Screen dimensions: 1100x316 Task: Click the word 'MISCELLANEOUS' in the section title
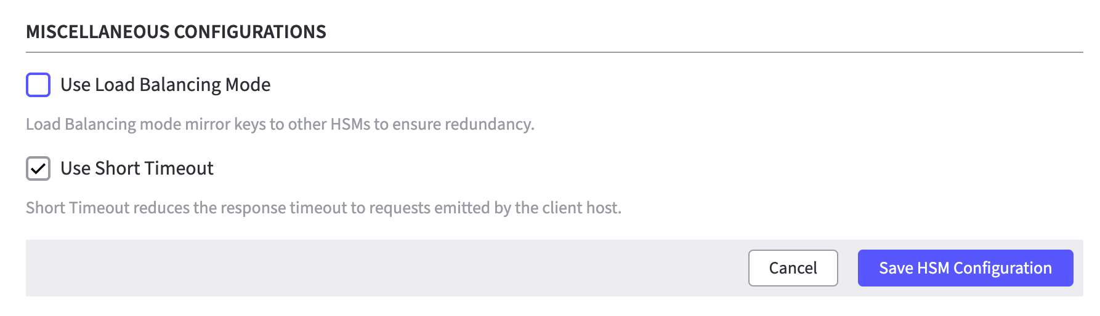pos(98,32)
